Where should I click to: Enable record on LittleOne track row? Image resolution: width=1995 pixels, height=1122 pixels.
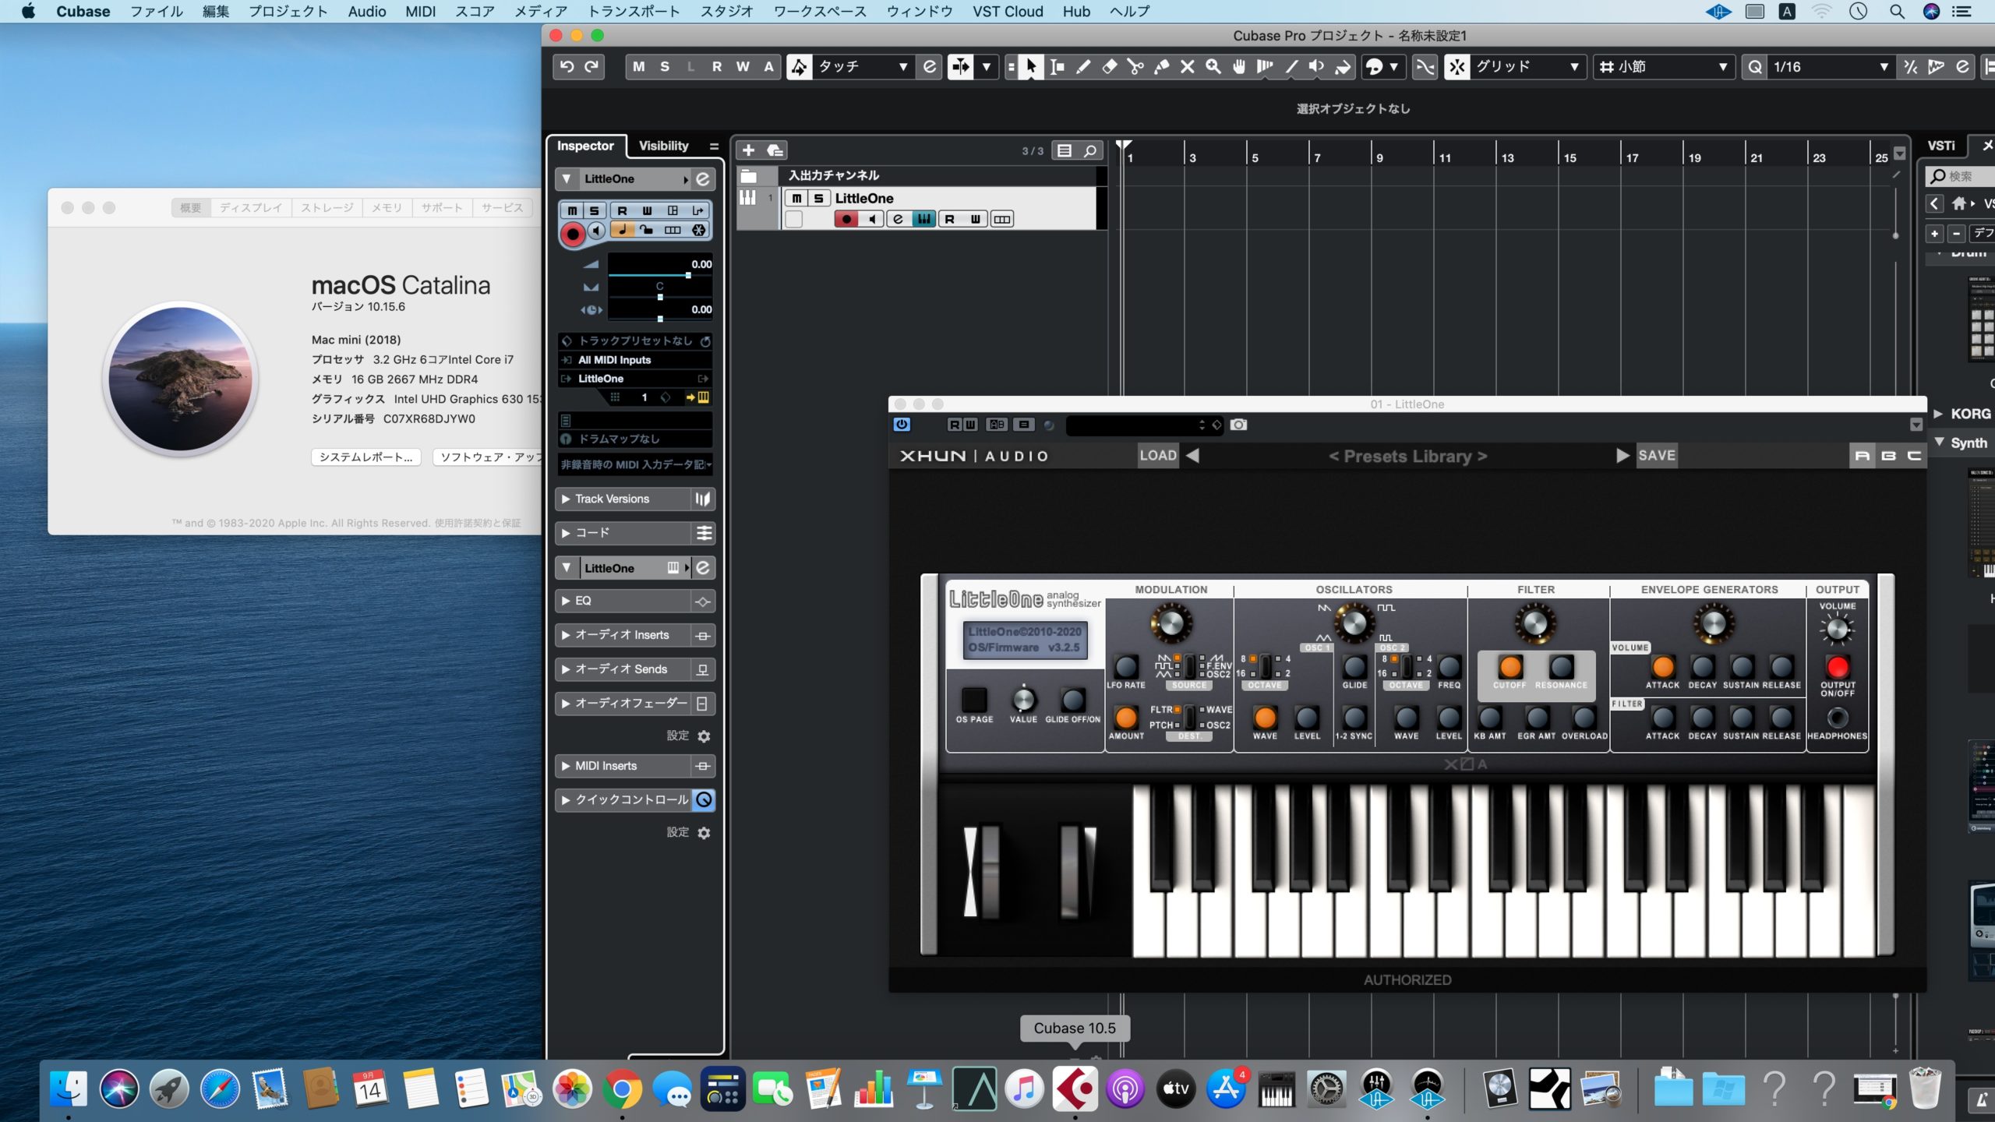(846, 219)
